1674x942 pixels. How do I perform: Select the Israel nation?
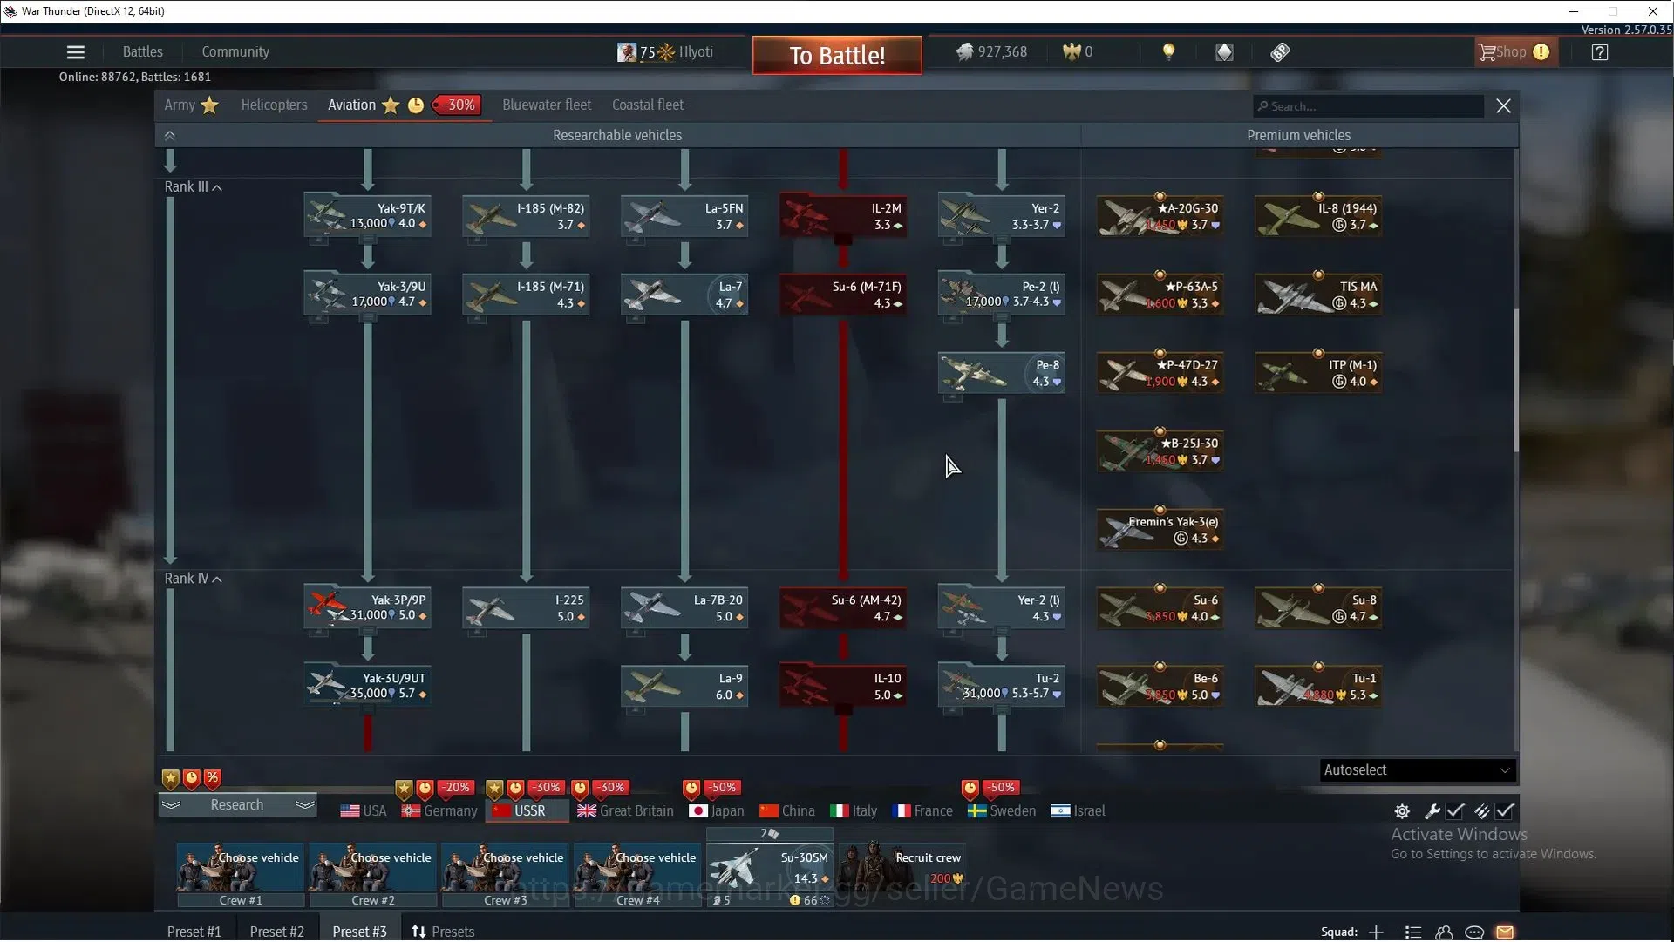tap(1079, 811)
